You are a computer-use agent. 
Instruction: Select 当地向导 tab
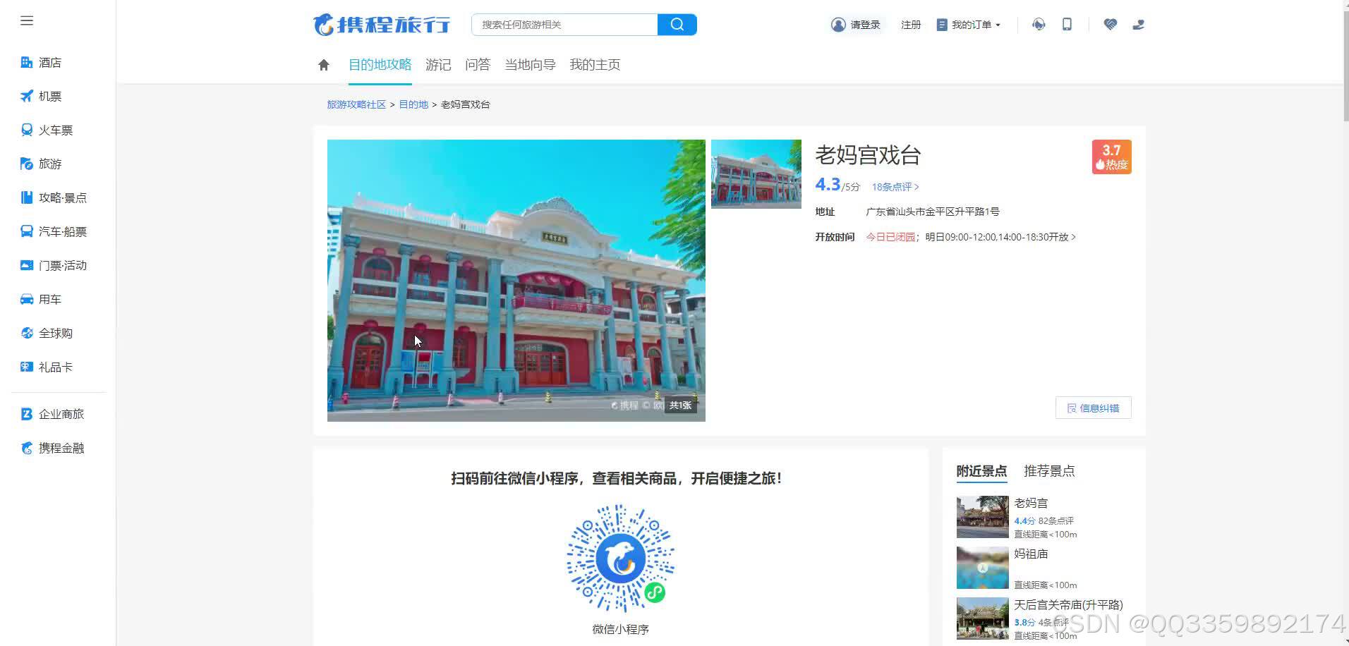(530, 65)
